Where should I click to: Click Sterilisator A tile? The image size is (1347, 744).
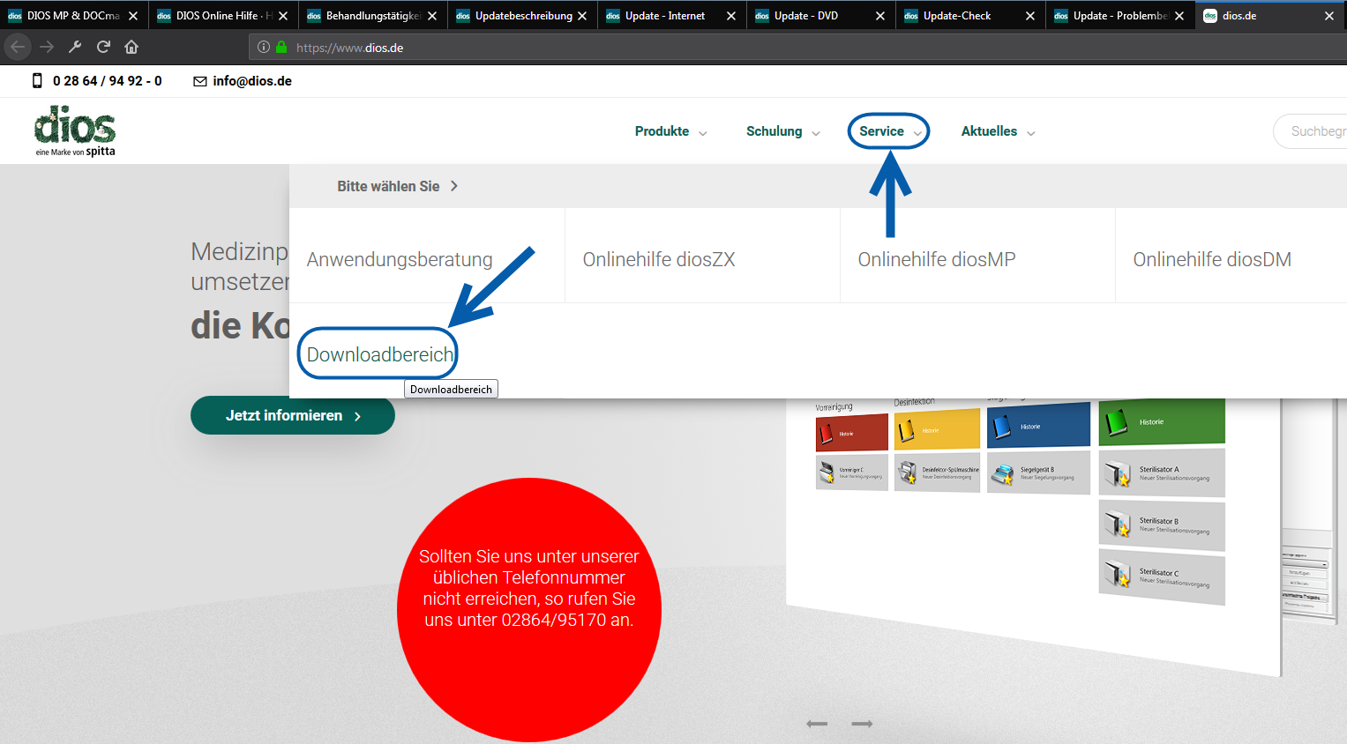pos(1162,473)
